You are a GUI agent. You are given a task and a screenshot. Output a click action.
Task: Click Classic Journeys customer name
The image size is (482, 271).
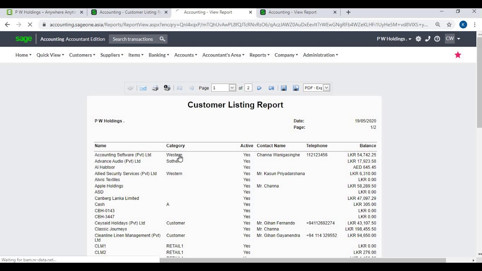coord(111,229)
